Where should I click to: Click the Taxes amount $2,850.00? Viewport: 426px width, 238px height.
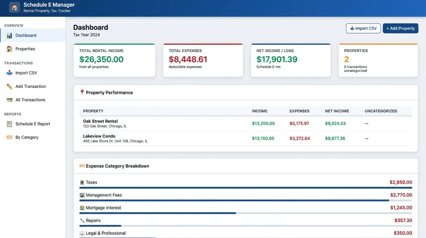[401, 182]
